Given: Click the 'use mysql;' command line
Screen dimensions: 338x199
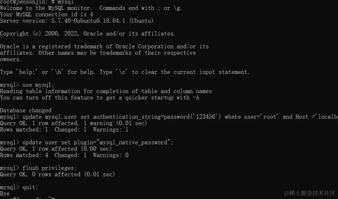Looking at the screenshot, I should point(27,85).
